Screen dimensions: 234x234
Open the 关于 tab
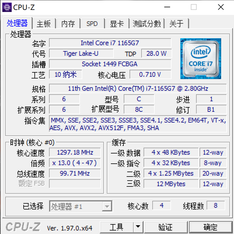click(x=177, y=24)
